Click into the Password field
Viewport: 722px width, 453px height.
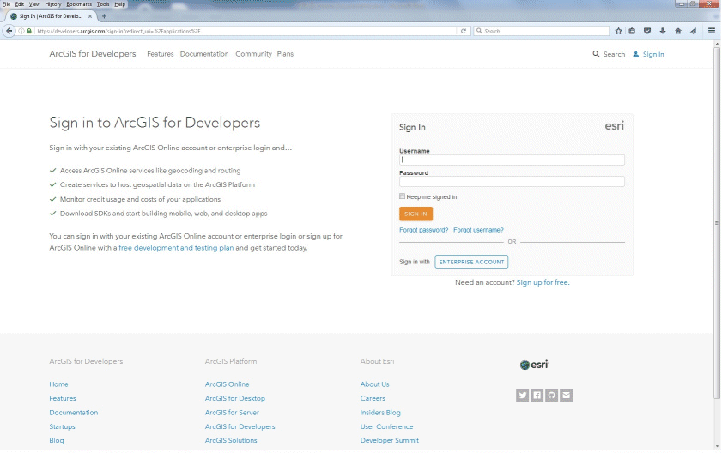512,181
